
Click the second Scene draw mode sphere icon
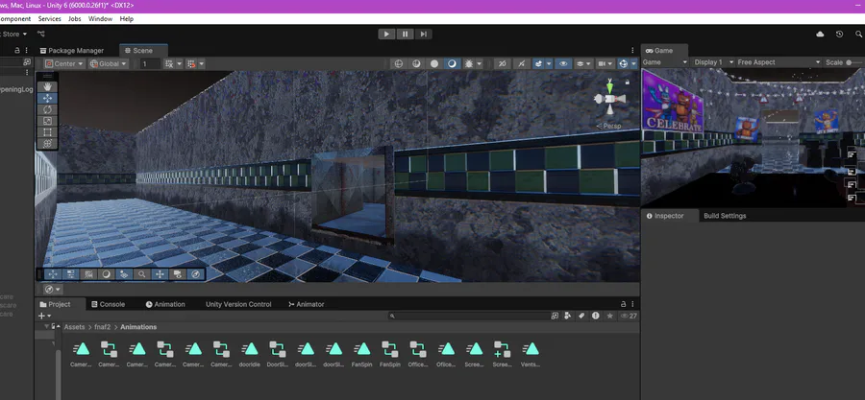click(416, 64)
